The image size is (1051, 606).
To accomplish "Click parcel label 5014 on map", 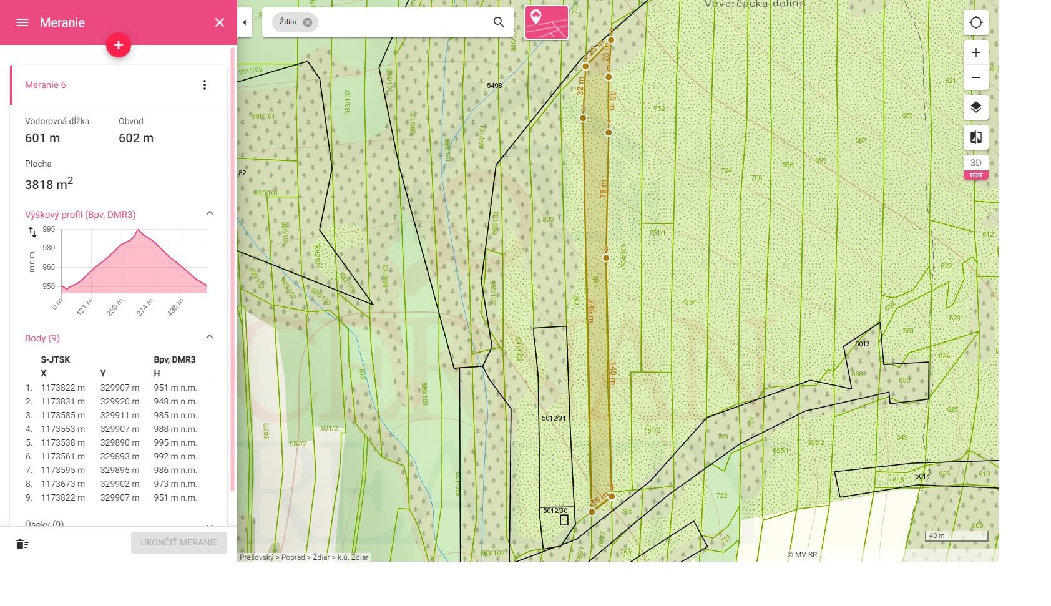I will coord(922,476).
